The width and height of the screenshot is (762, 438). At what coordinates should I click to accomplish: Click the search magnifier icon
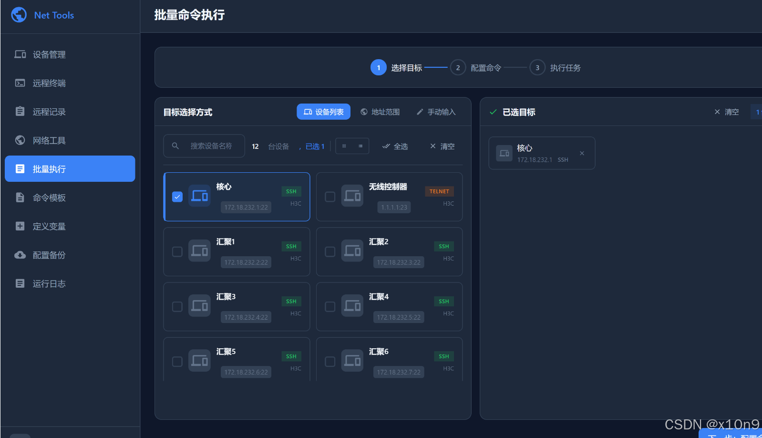pos(175,146)
